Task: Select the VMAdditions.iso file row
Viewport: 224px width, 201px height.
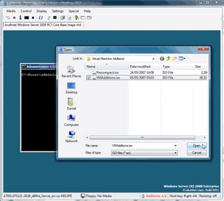Action: (x=146, y=77)
